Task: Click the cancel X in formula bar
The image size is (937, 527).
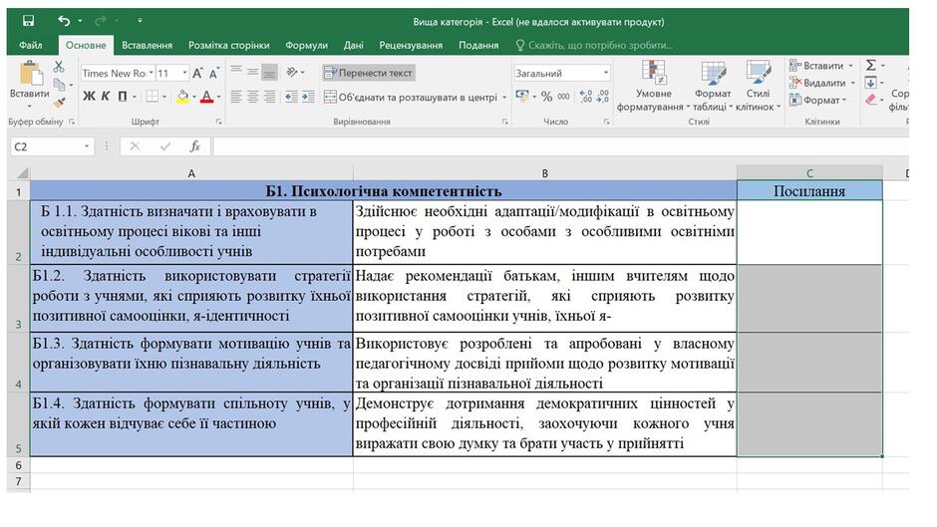Action: [x=135, y=146]
